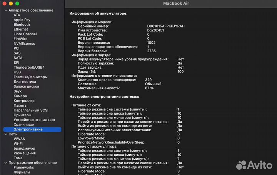
Task: Click the yellow minimize window button
Action: 11,3
